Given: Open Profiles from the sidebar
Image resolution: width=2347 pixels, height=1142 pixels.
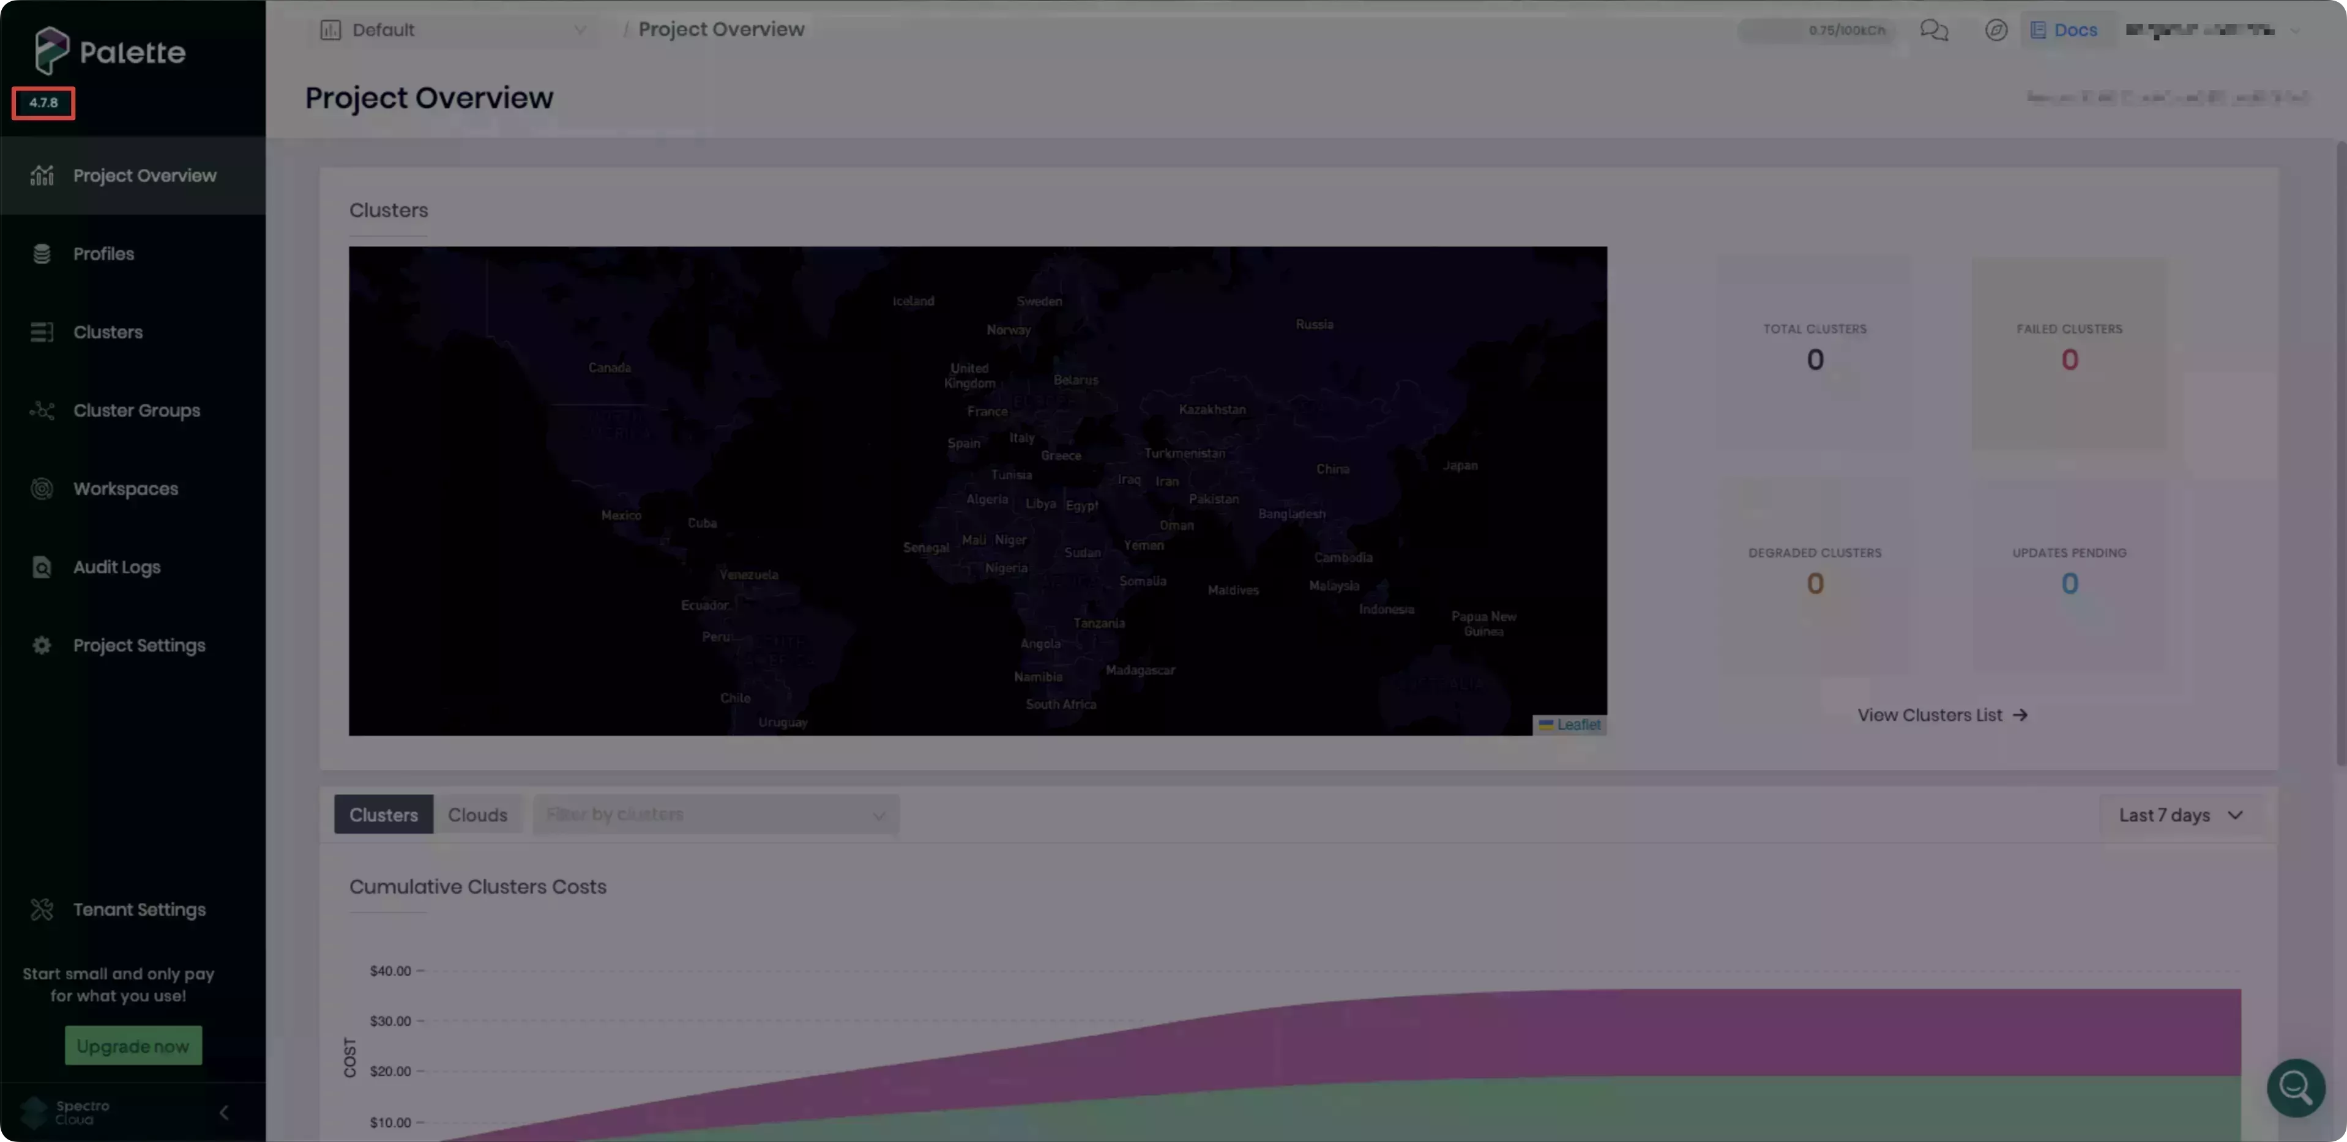Looking at the screenshot, I should [x=103, y=253].
